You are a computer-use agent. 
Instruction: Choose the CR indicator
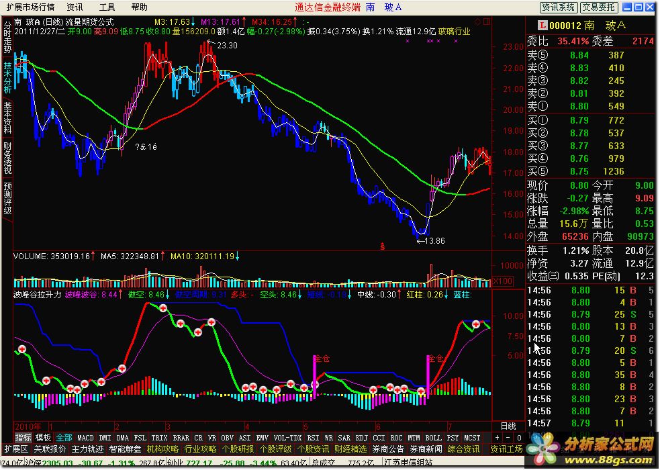point(199,438)
